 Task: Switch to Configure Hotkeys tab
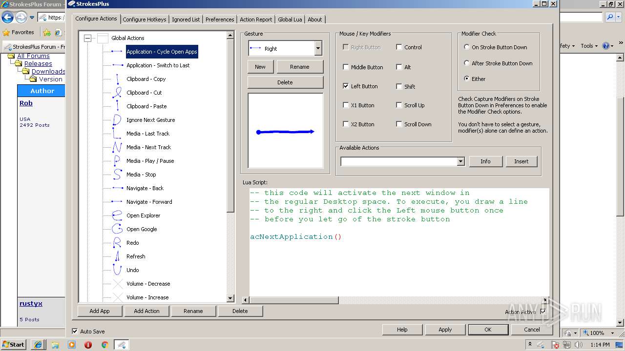pyautogui.click(x=145, y=19)
